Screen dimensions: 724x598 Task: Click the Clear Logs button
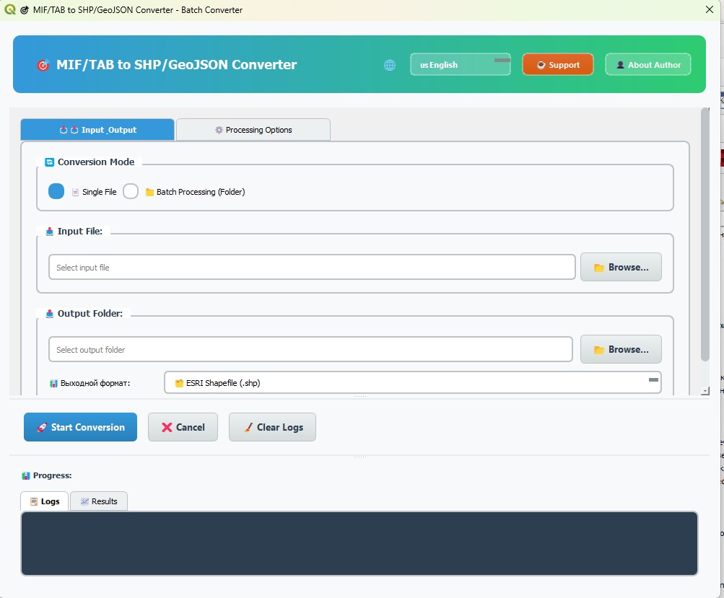[272, 427]
